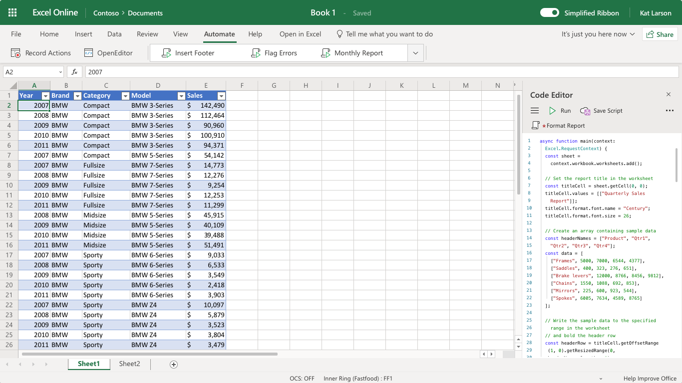Switch to the Sheet2 tab
Image resolution: width=682 pixels, height=383 pixels.
tap(129, 364)
